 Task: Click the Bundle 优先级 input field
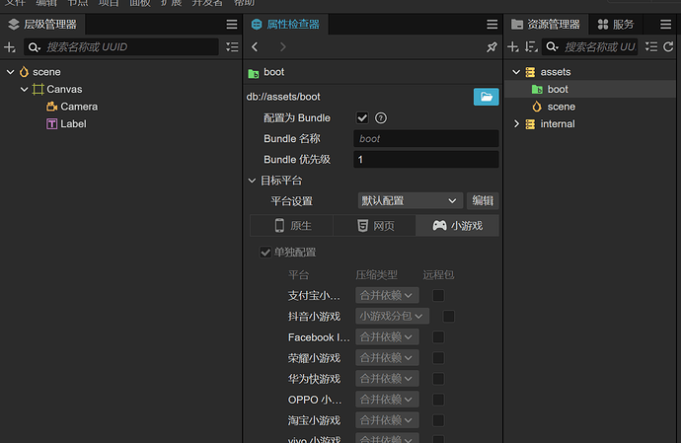pos(426,160)
